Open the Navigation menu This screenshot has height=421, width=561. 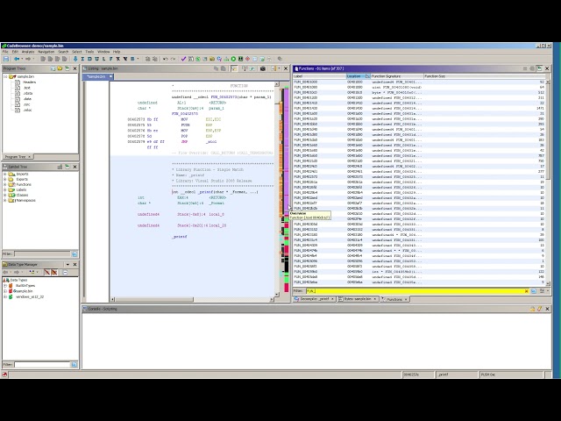pyautogui.click(x=46, y=52)
